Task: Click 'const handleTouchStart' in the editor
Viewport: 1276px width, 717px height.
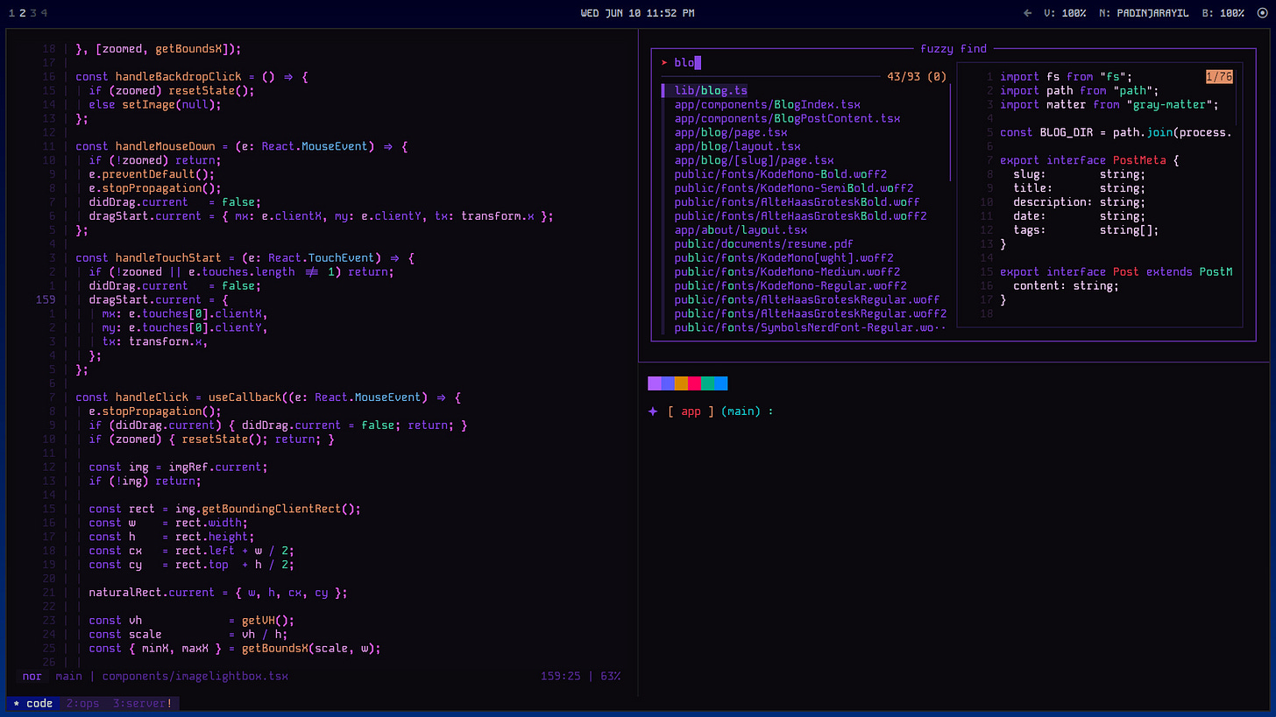Action: (148, 258)
